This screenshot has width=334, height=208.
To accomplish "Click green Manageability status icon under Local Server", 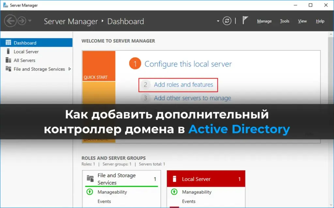I will point(175,192).
